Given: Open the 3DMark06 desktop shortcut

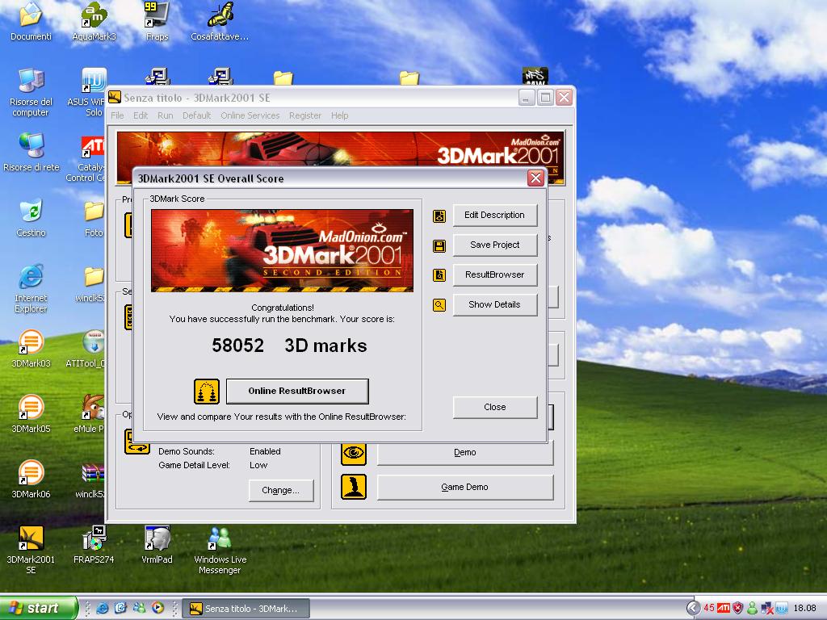Looking at the screenshot, I should (31, 480).
